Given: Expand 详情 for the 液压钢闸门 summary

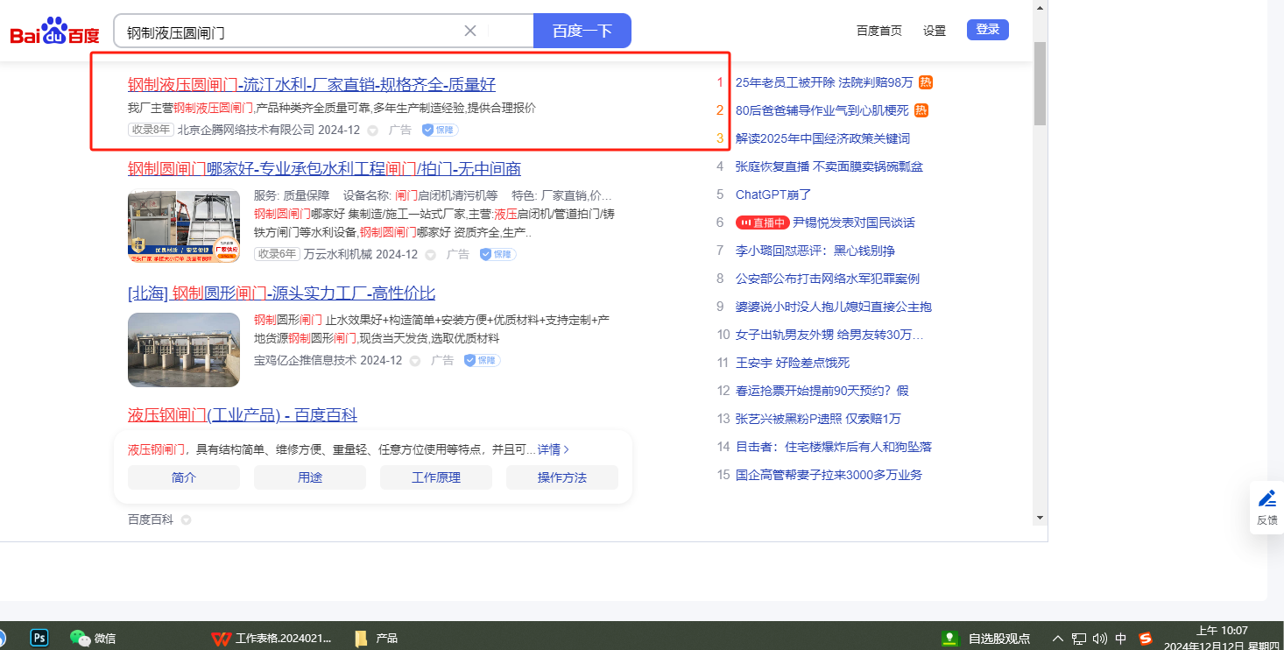Looking at the screenshot, I should coord(554,449).
